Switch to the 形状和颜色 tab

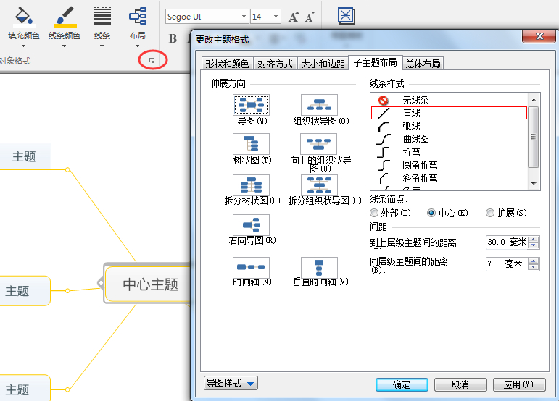coord(227,64)
